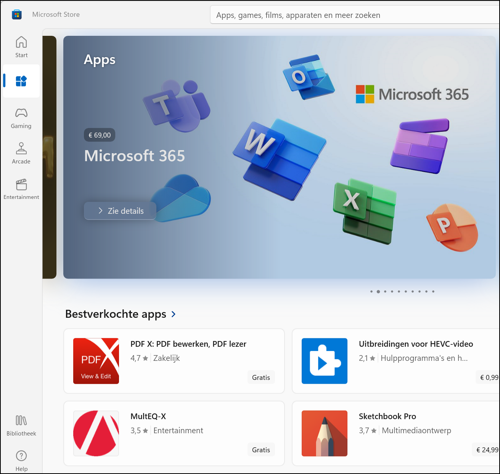Click the PDF X app icon
500x474 pixels.
point(96,361)
